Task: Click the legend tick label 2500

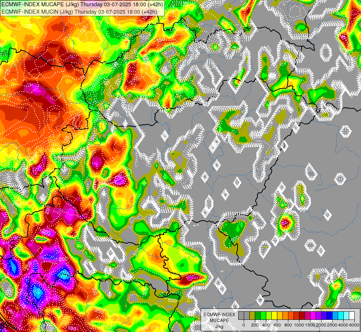Action: [333, 325]
